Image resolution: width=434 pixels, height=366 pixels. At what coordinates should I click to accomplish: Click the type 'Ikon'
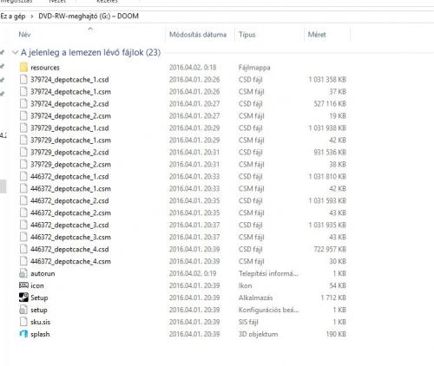click(245, 286)
